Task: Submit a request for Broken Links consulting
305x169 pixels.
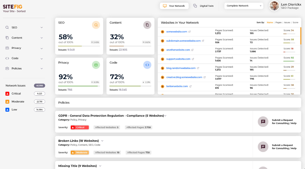Action: tap(284, 147)
